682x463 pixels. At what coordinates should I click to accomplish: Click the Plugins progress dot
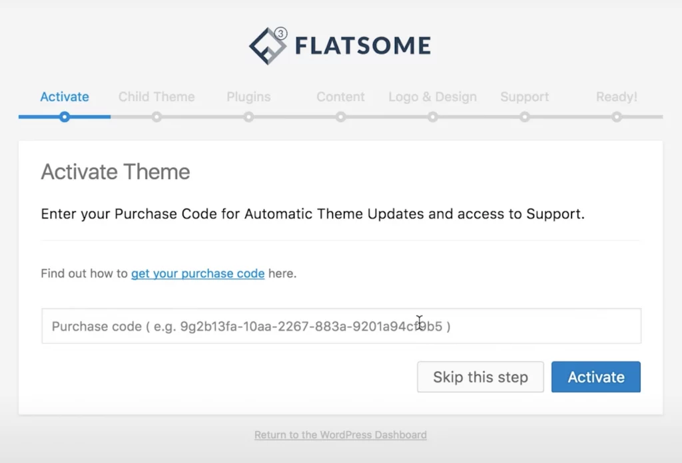[248, 117]
